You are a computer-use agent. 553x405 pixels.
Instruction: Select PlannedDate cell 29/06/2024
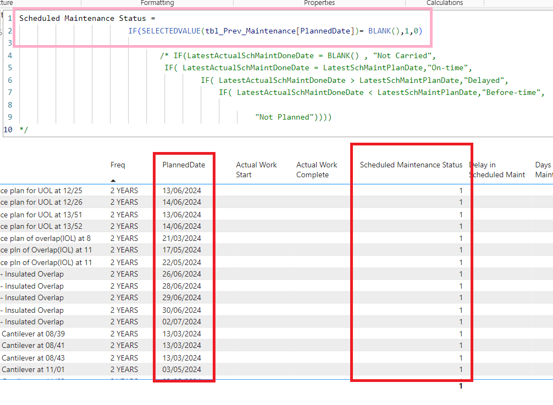[x=181, y=297]
